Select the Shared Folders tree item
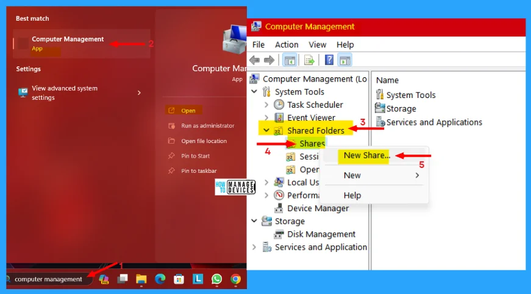Screen dimensions: 531x294 click(316, 130)
